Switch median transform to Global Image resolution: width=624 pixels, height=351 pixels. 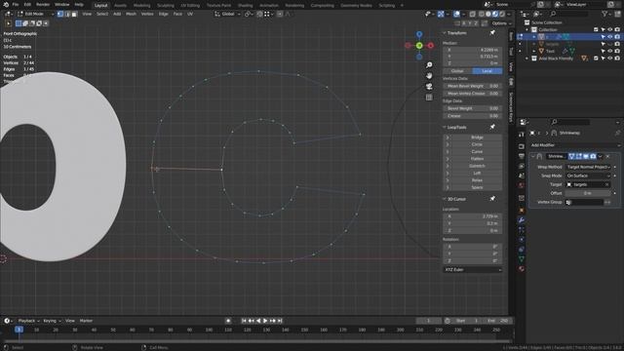(x=457, y=71)
